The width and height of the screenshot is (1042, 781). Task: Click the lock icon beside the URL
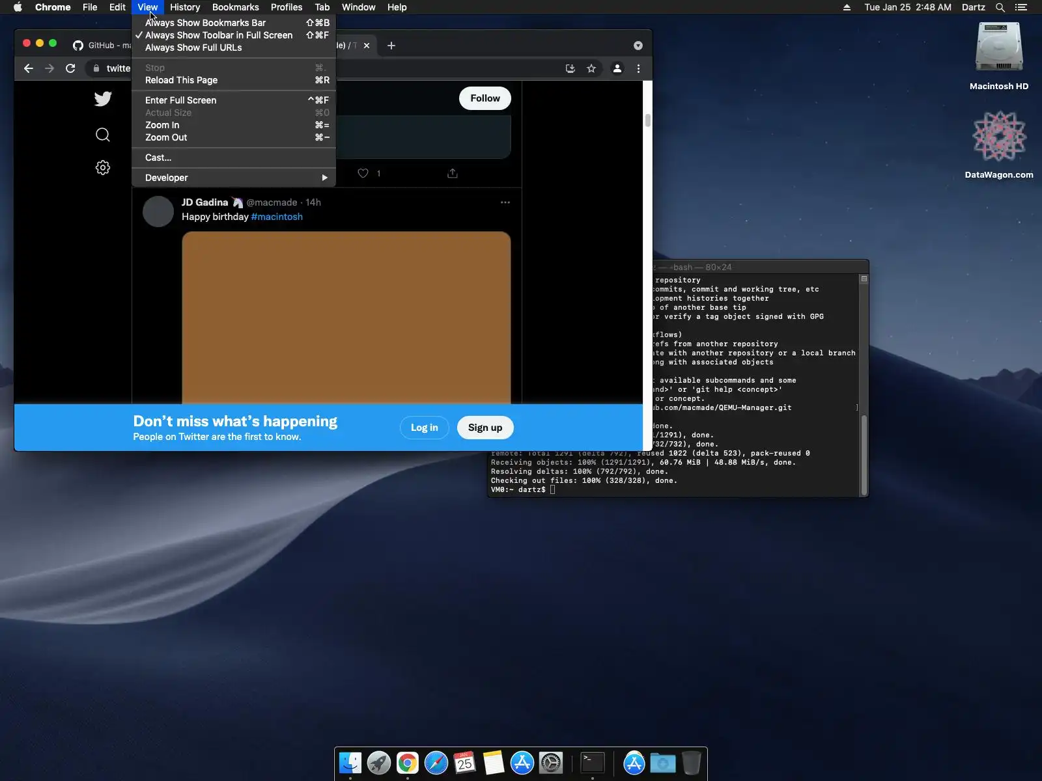click(96, 68)
